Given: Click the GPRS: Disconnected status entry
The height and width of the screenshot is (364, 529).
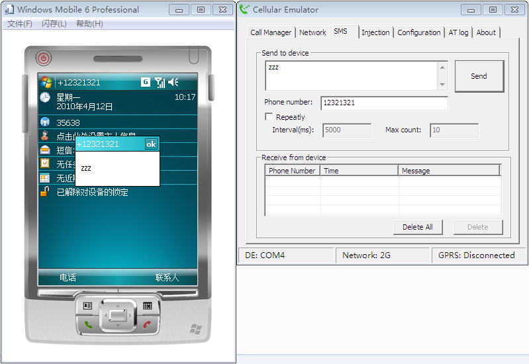Looking at the screenshot, I should tap(478, 255).
